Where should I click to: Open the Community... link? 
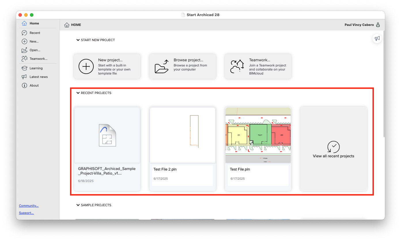(x=29, y=206)
